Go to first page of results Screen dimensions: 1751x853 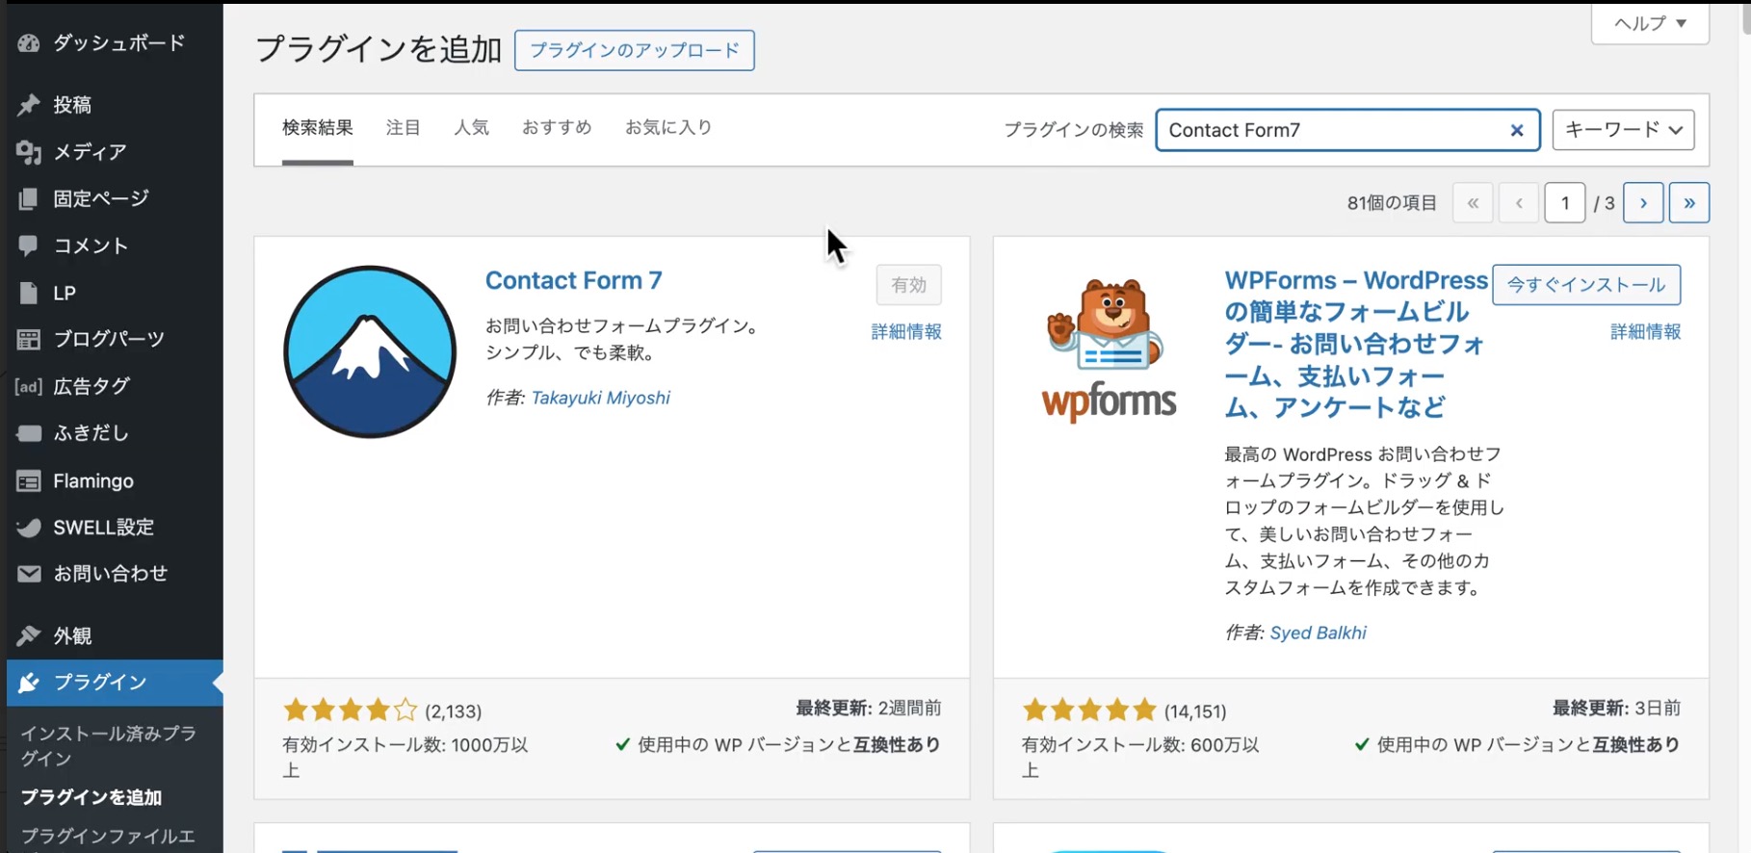(x=1473, y=203)
